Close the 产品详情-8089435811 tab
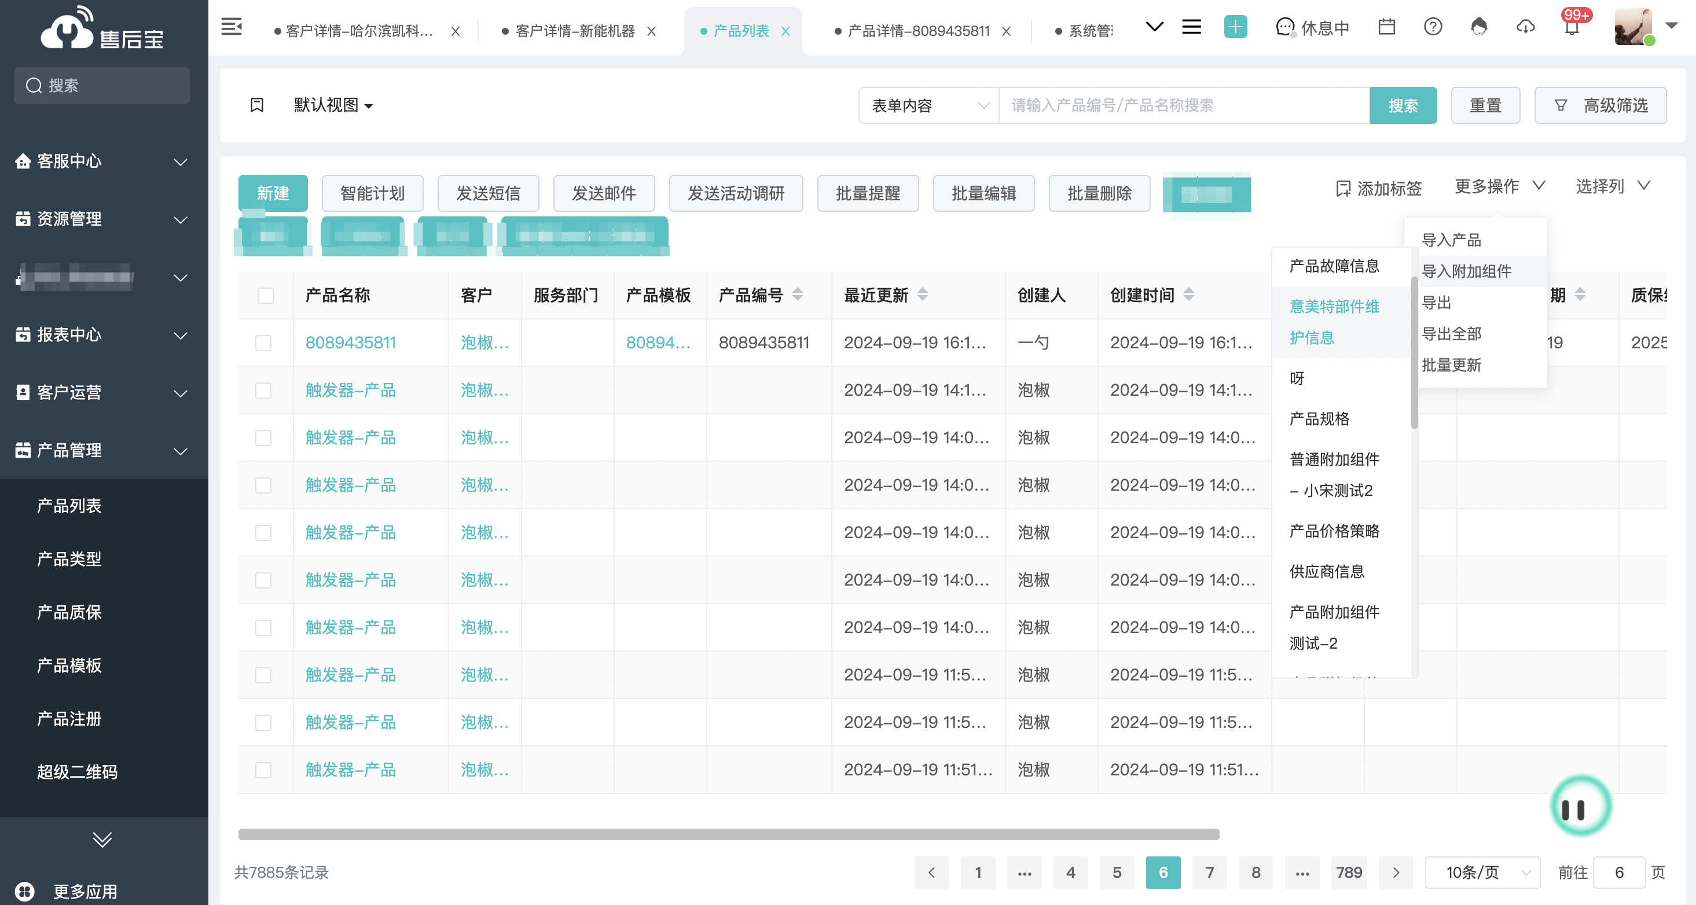Viewport: 1696px width, 905px height. click(x=1006, y=31)
